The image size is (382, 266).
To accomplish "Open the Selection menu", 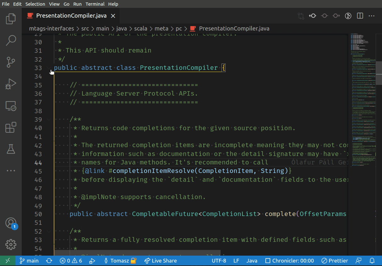I will pyautogui.click(x=35, y=4).
